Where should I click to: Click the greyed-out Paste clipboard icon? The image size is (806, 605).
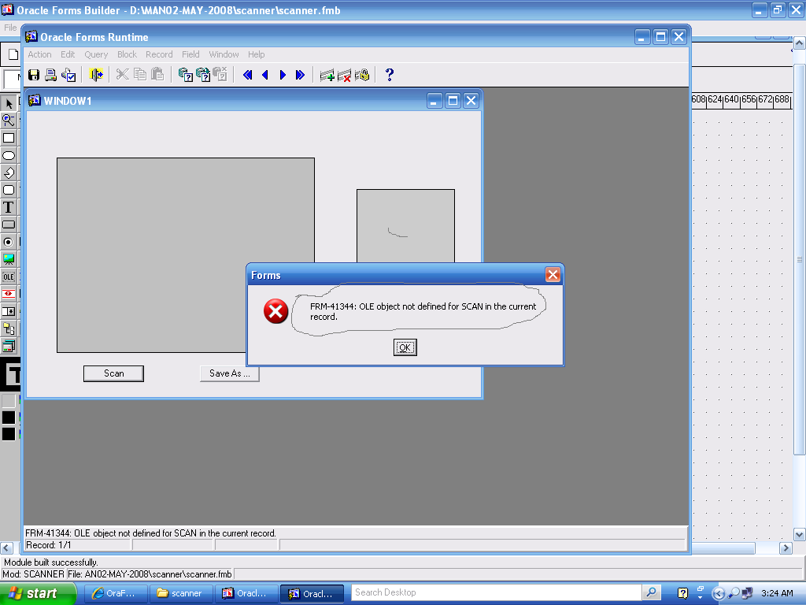pos(157,75)
